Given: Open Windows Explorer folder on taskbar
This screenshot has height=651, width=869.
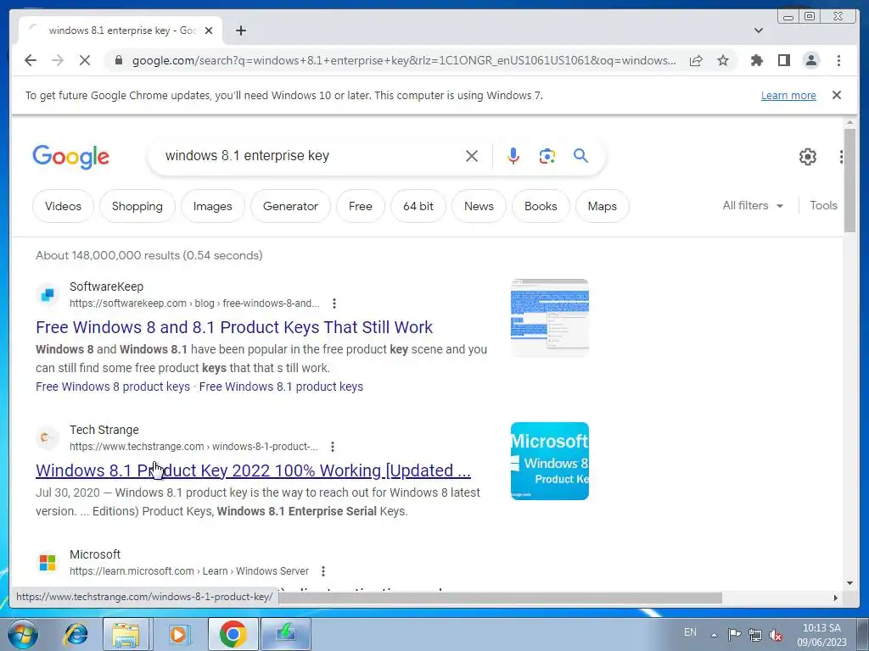Looking at the screenshot, I should pyautogui.click(x=126, y=634).
